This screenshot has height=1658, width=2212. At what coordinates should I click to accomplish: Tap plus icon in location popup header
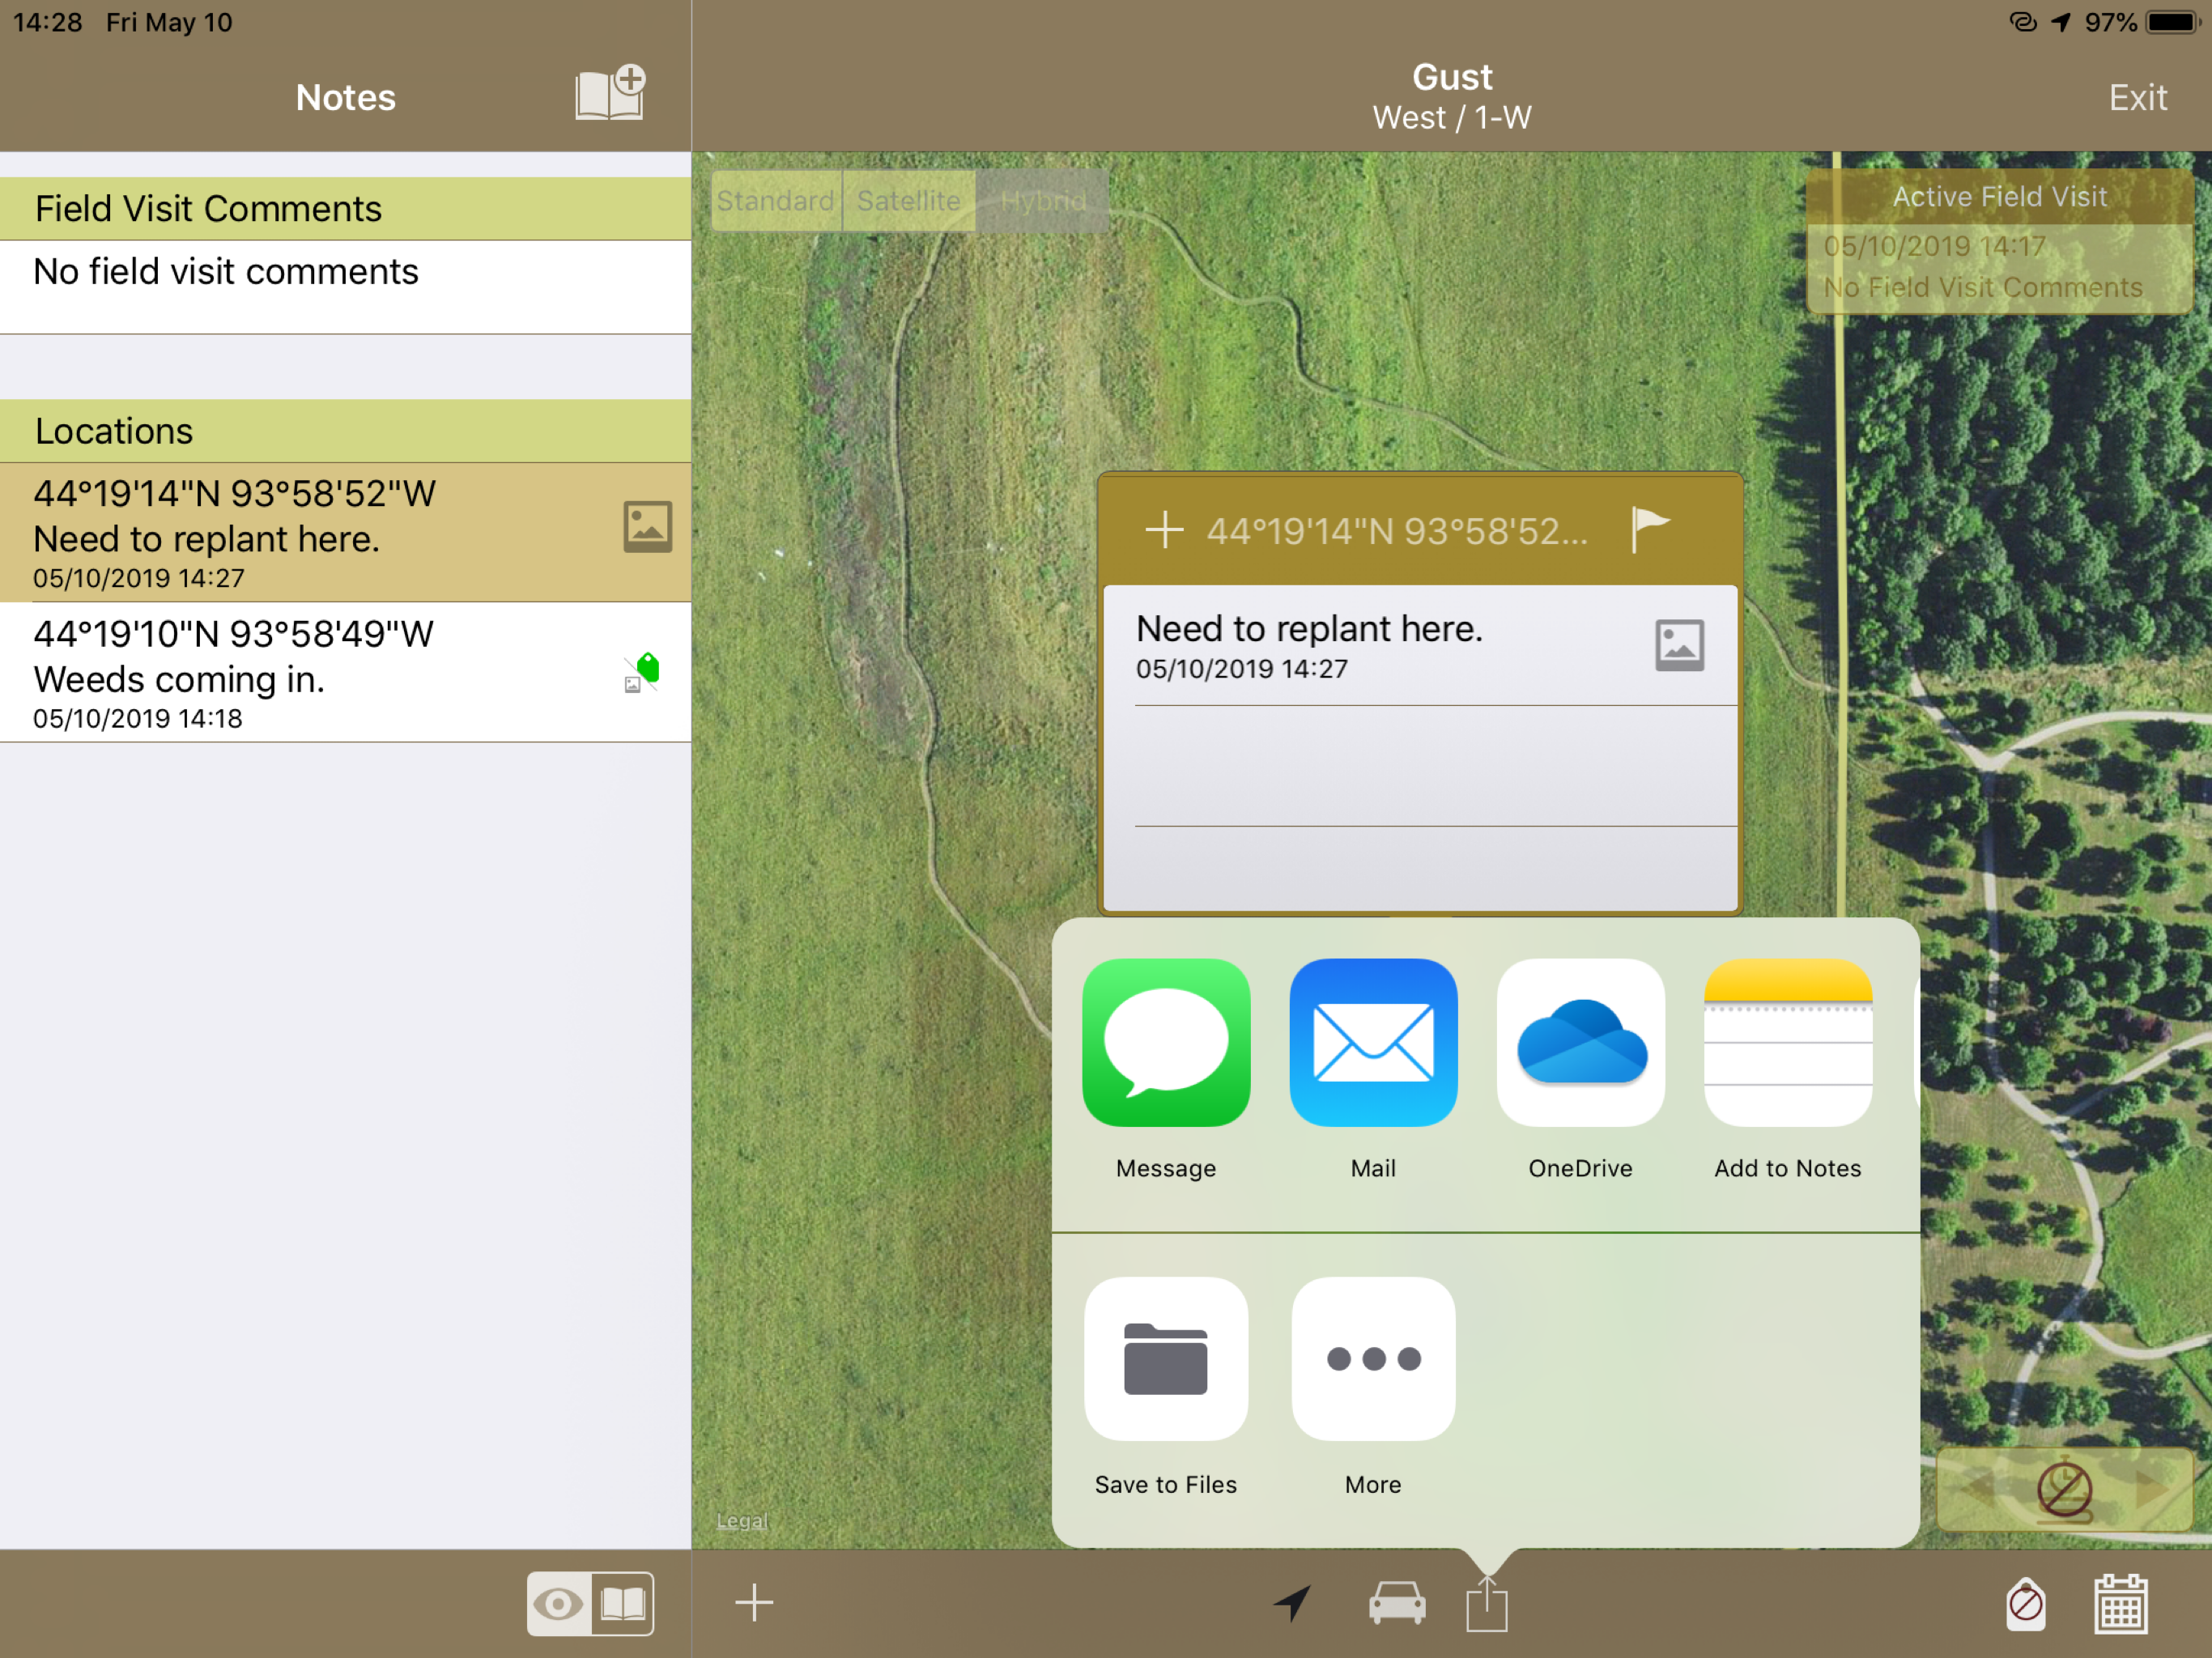tap(1164, 529)
